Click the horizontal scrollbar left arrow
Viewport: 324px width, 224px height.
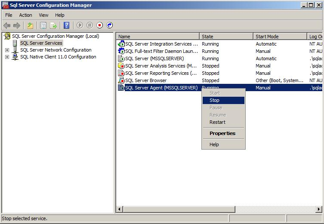coord(119,209)
